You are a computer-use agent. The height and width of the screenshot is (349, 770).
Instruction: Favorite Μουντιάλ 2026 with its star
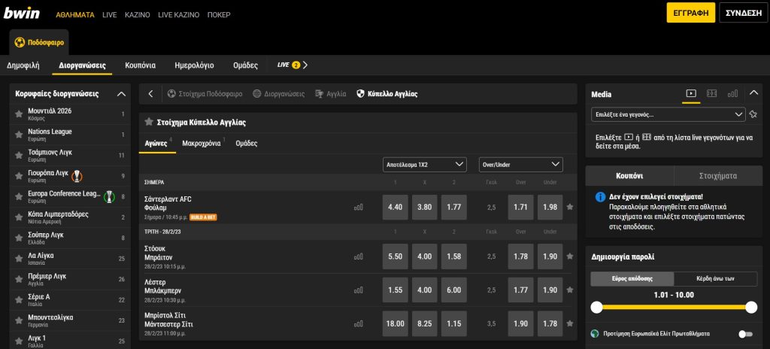tap(19, 114)
